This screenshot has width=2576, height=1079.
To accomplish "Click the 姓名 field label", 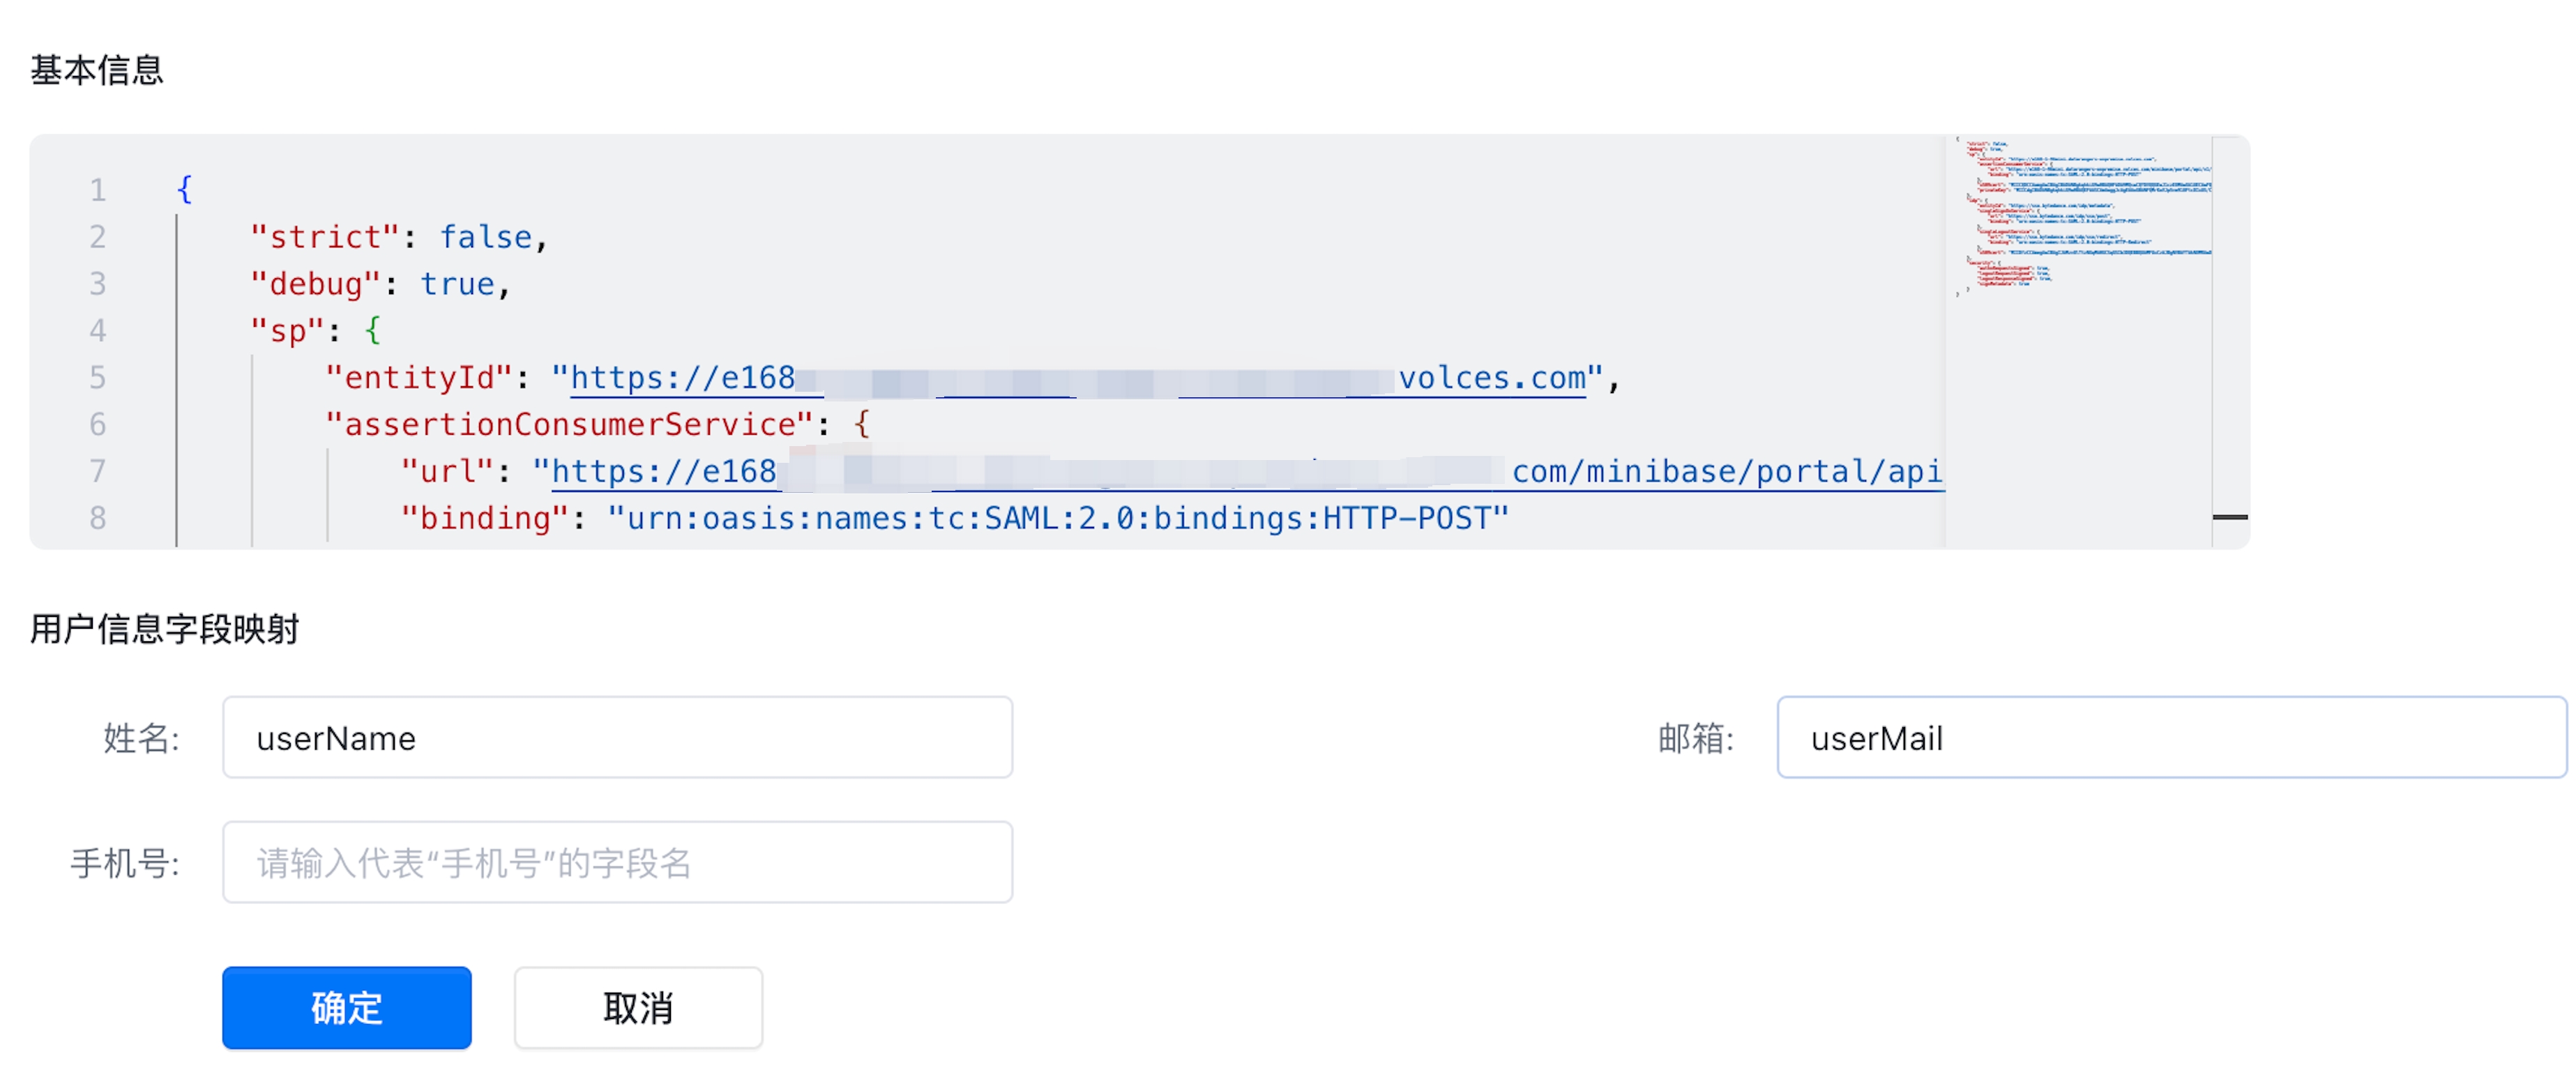I will pos(141,738).
